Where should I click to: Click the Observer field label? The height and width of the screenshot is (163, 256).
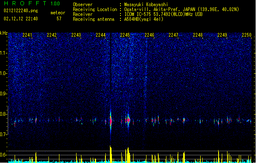pyautogui.click(x=83, y=4)
